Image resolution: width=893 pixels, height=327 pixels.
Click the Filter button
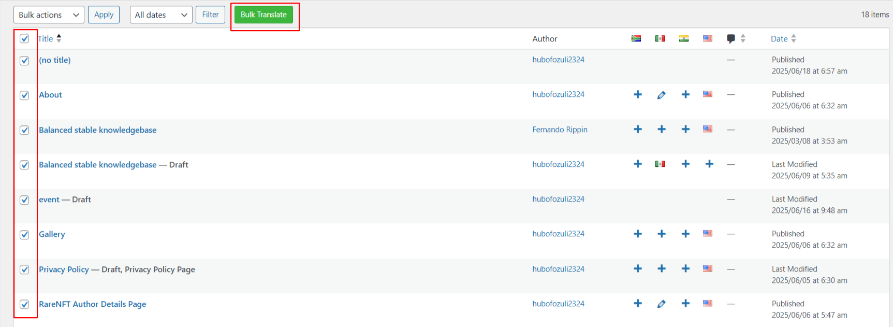[x=210, y=15]
